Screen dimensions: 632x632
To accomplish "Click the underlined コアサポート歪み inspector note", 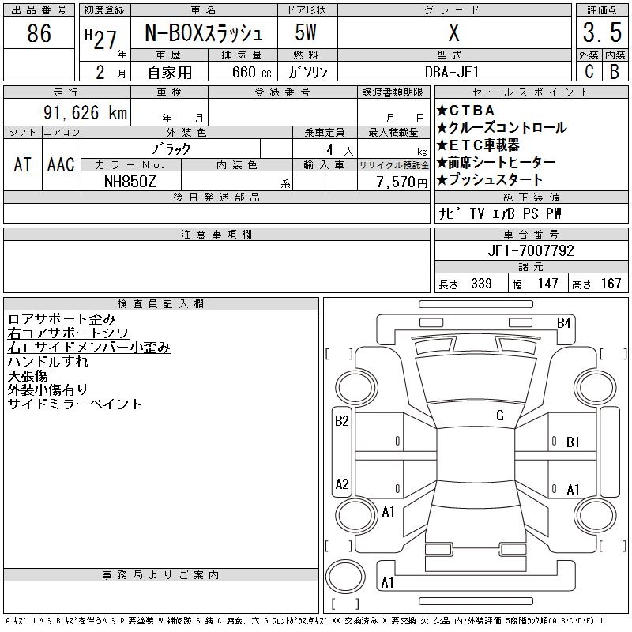I will click(x=62, y=319).
